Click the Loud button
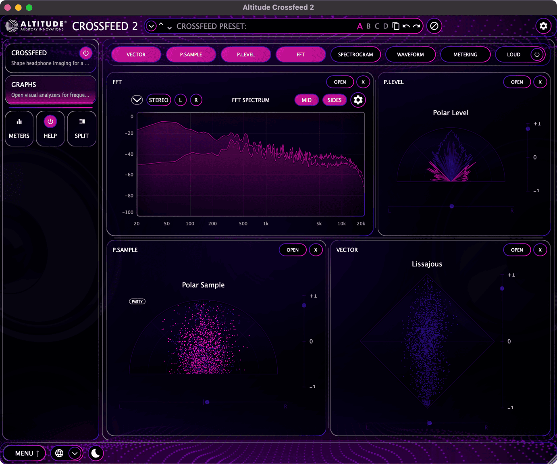This screenshot has height=464, width=557. click(x=513, y=54)
